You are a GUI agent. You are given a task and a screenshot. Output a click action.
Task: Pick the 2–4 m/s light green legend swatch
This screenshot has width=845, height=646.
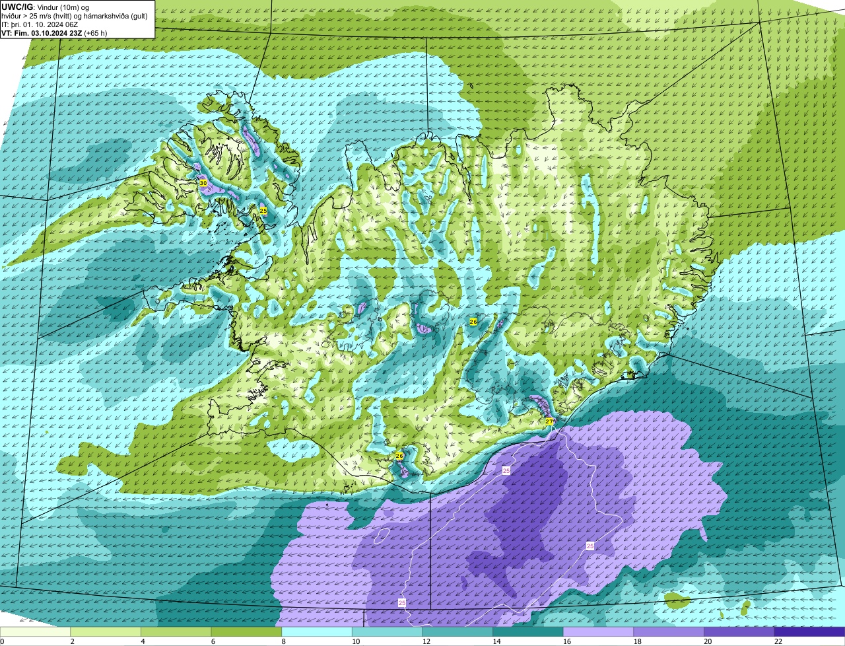coord(106,631)
